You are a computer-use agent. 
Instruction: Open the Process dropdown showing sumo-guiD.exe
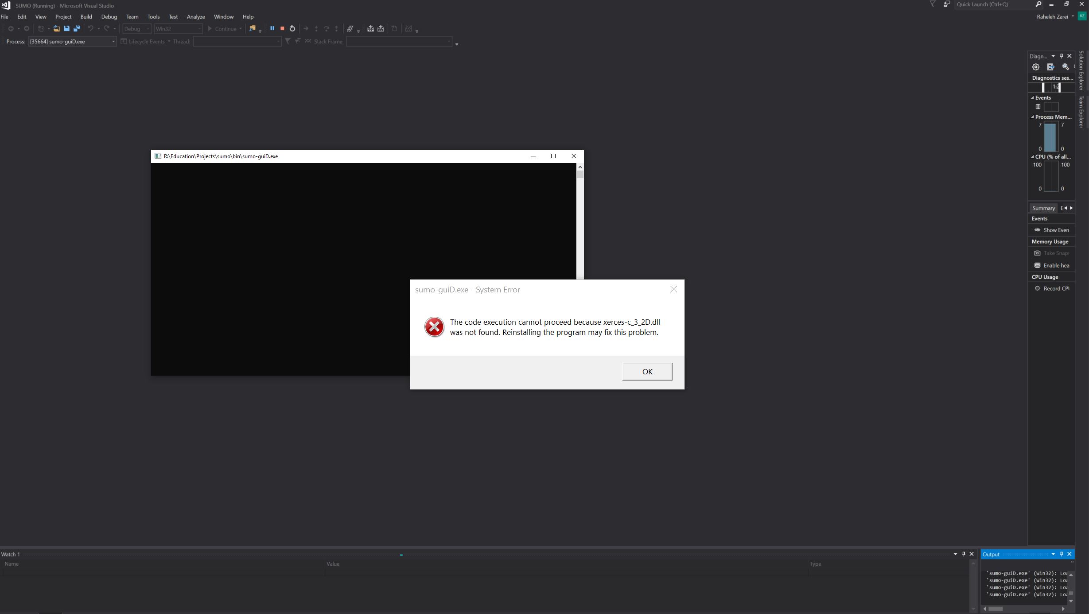point(72,42)
